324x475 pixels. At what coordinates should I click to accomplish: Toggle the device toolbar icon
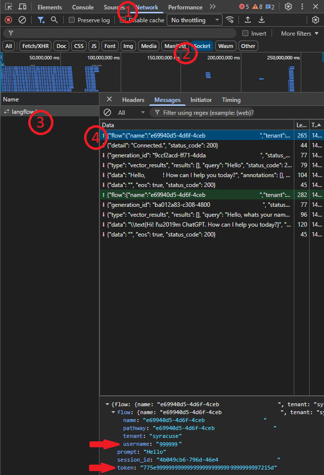22,6
